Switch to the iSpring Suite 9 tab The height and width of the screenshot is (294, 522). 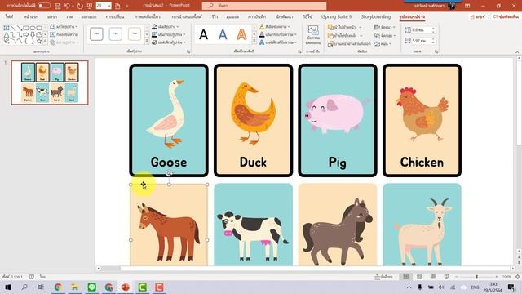pyautogui.click(x=336, y=16)
